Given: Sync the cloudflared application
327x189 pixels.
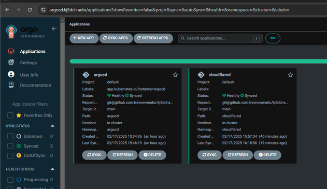Looking at the screenshot, I should [x=209, y=155].
